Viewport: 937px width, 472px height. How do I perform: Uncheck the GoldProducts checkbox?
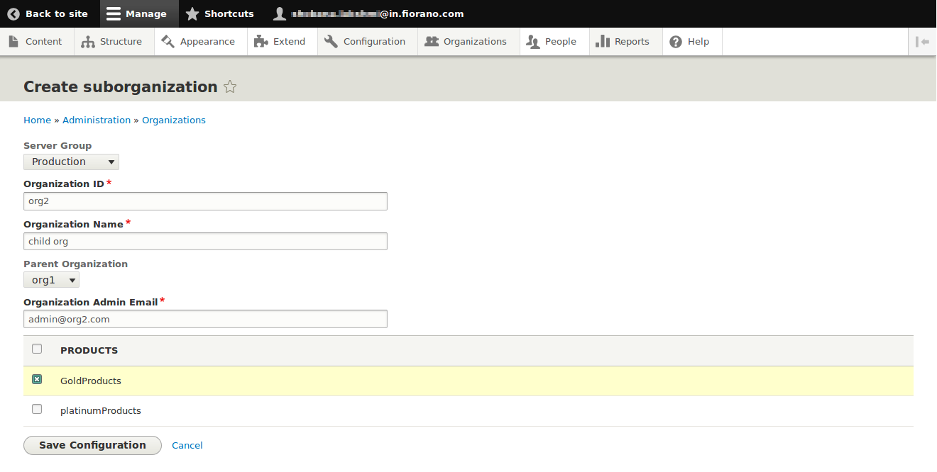(37, 380)
